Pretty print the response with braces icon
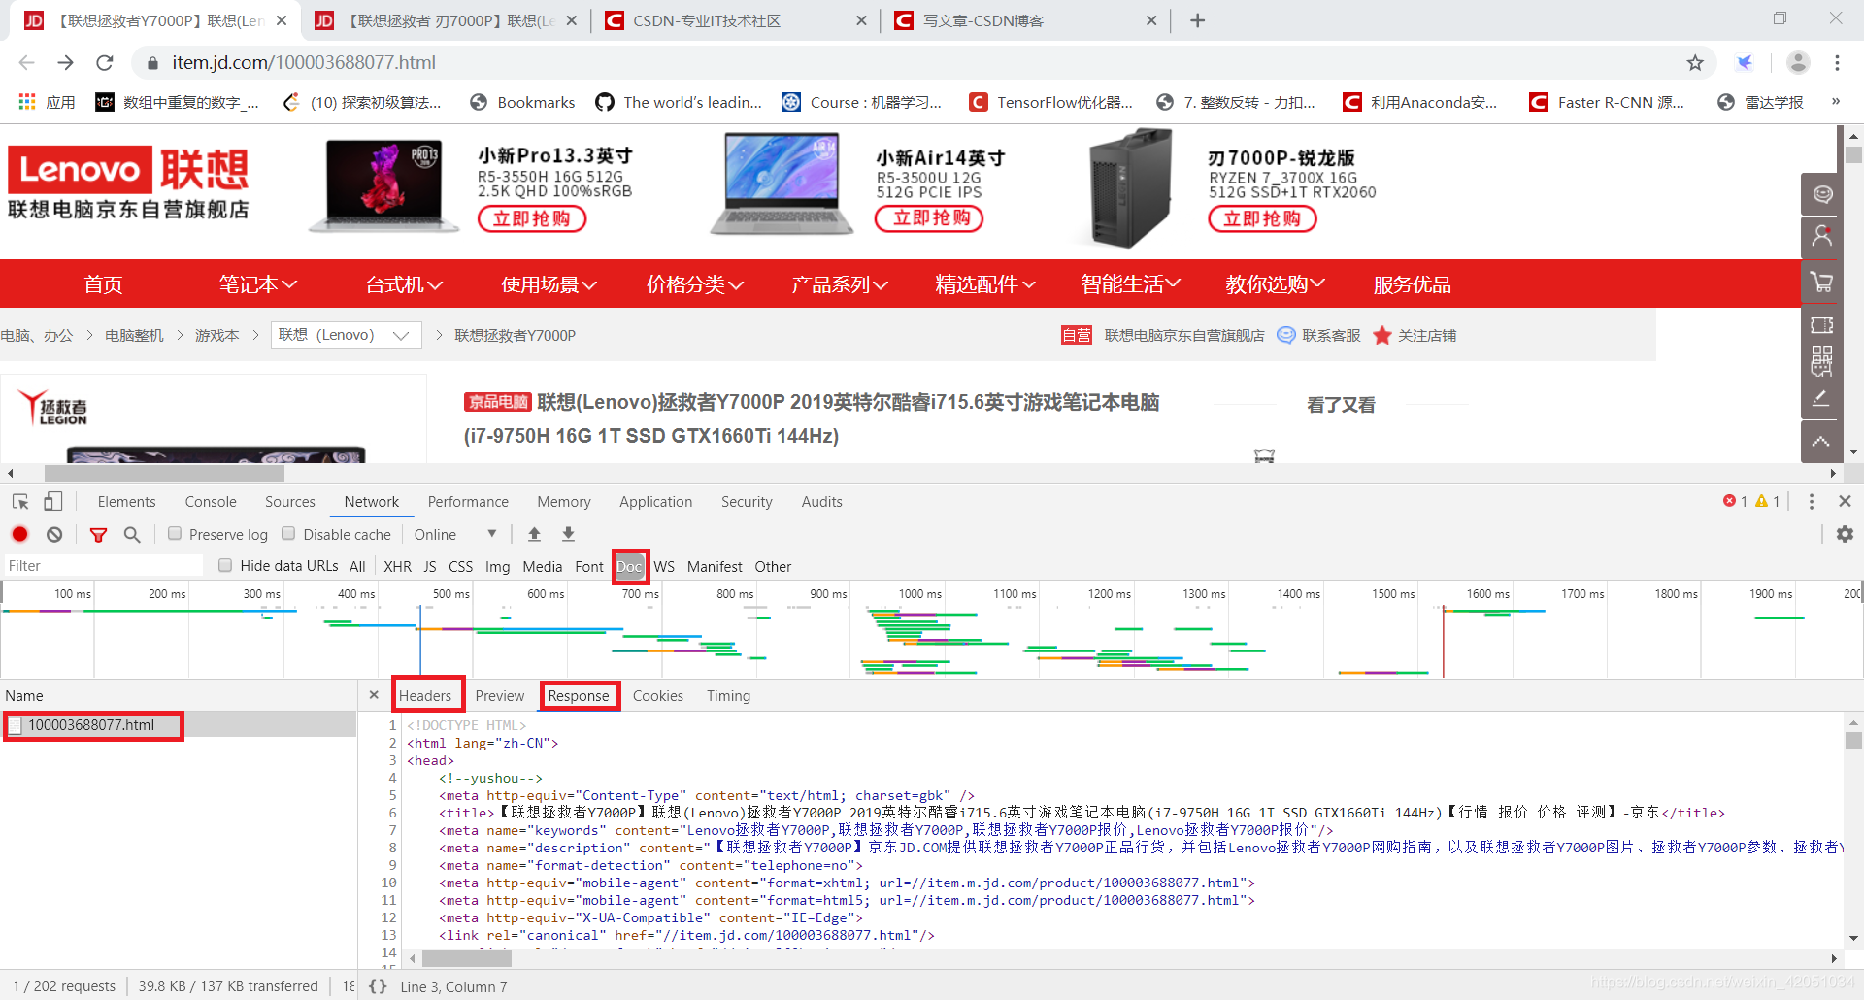This screenshot has width=1864, height=1000. click(378, 986)
